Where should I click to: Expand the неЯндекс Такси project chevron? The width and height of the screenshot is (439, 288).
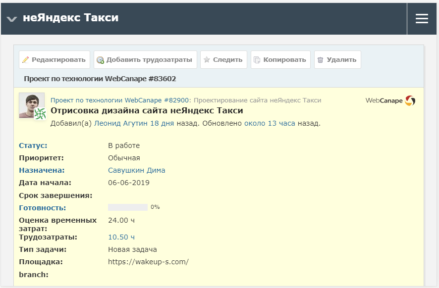(x=12, y=19)
